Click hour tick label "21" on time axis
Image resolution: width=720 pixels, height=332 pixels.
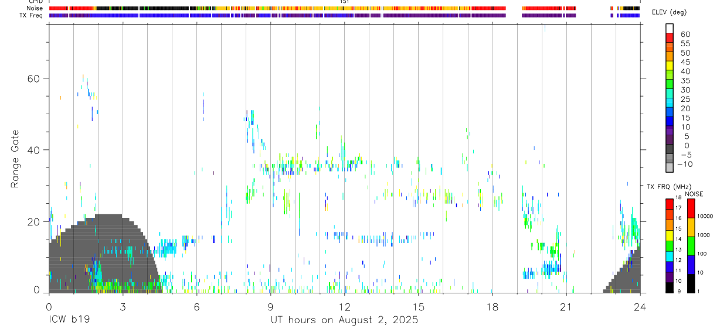click(x=566, y=306)
